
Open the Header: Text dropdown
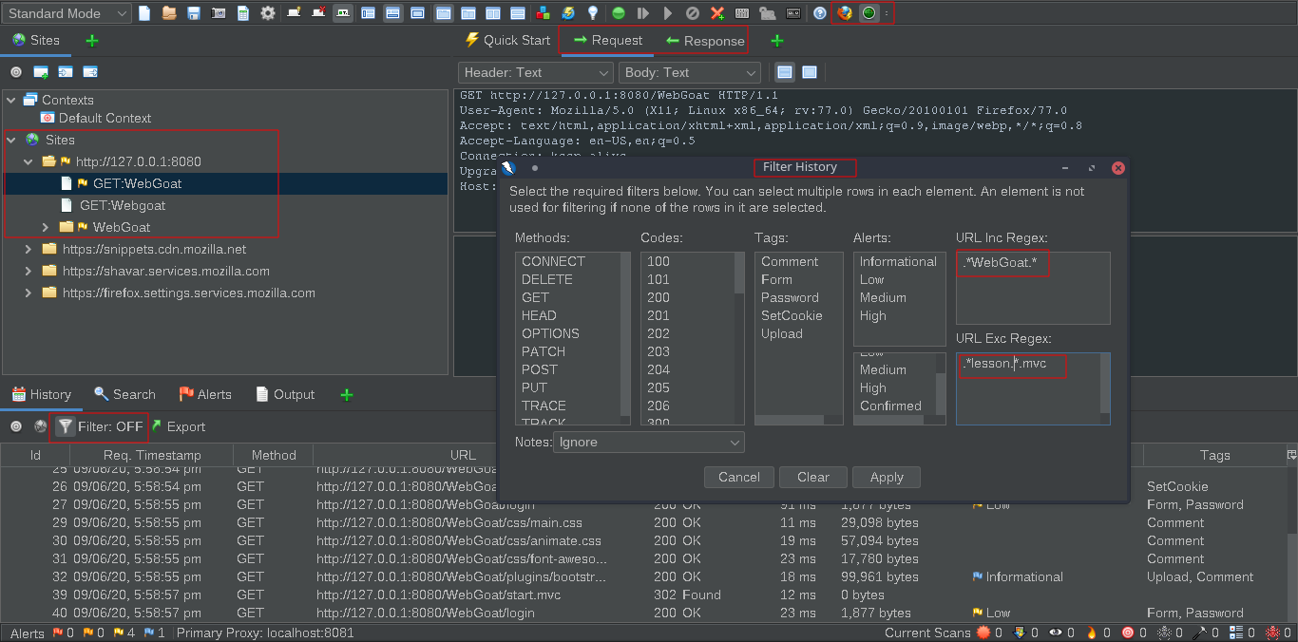tap(536, 72)
